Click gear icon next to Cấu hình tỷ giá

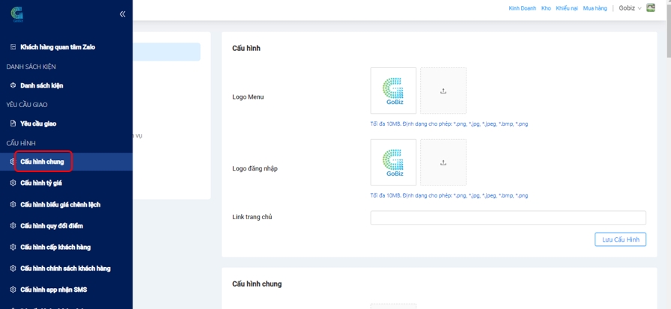coord(13,183)
